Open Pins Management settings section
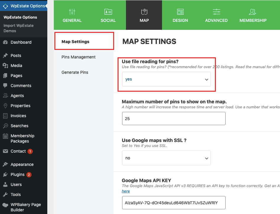Screen dimensions: 280x214 click(x=78, y=57)
